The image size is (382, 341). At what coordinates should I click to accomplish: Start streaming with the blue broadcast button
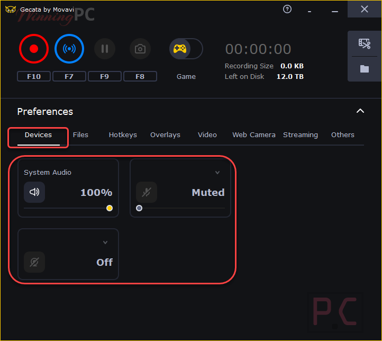(69, 49)
